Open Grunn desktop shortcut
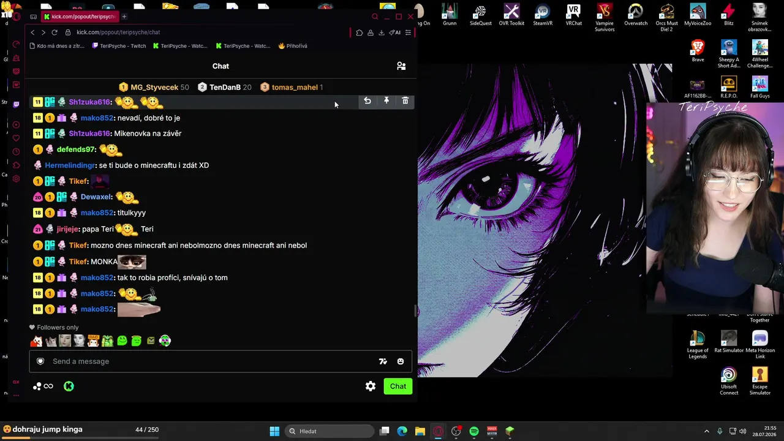 [450, 15]
